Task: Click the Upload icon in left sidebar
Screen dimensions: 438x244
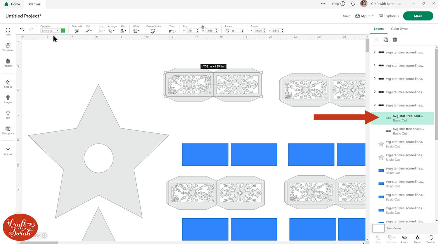Action: click(x=8, y=151)
